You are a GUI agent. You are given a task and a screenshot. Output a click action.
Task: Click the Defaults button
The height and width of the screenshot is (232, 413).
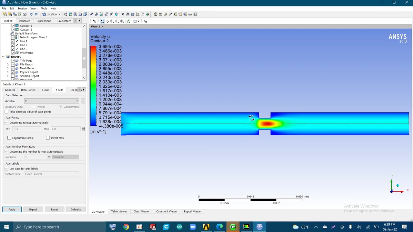click(76, 209)
